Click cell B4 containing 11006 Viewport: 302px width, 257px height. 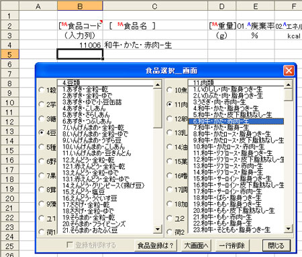(80, 46)
